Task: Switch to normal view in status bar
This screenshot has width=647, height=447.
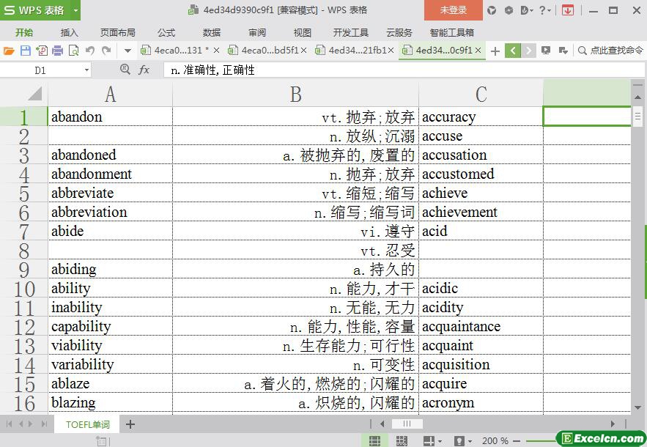Action: click(374, 441)
